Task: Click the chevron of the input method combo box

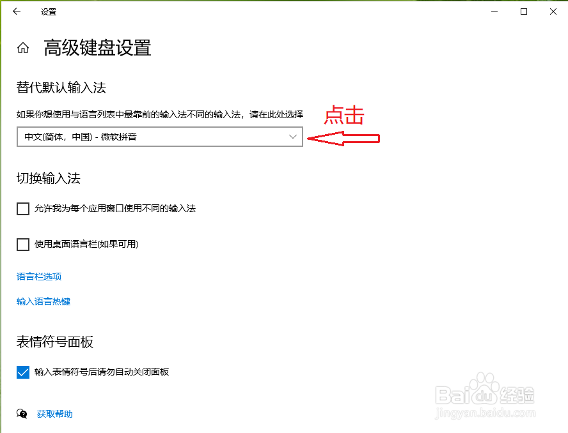Action: (293, 137)
